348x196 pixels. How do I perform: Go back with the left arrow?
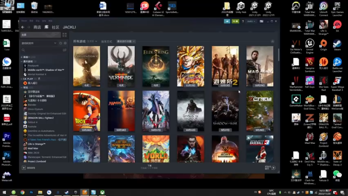23,27
